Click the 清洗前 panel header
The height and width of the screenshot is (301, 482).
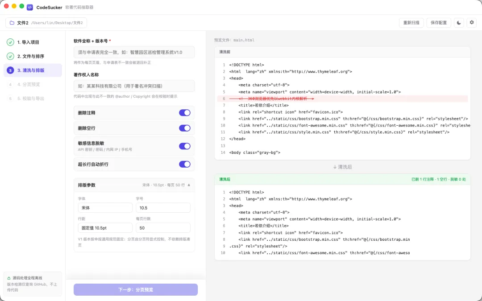click(x=342, y=52)
